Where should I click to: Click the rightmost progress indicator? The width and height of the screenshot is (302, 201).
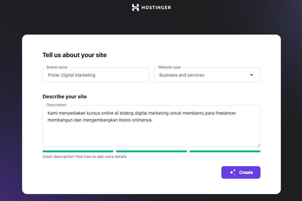coord(225,151)
